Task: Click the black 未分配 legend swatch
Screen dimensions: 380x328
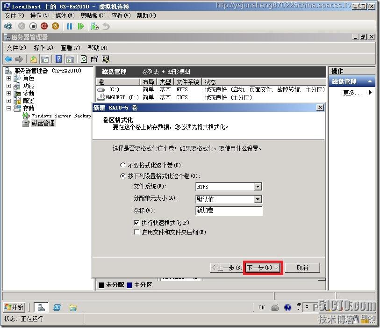Action: (101, 285)
